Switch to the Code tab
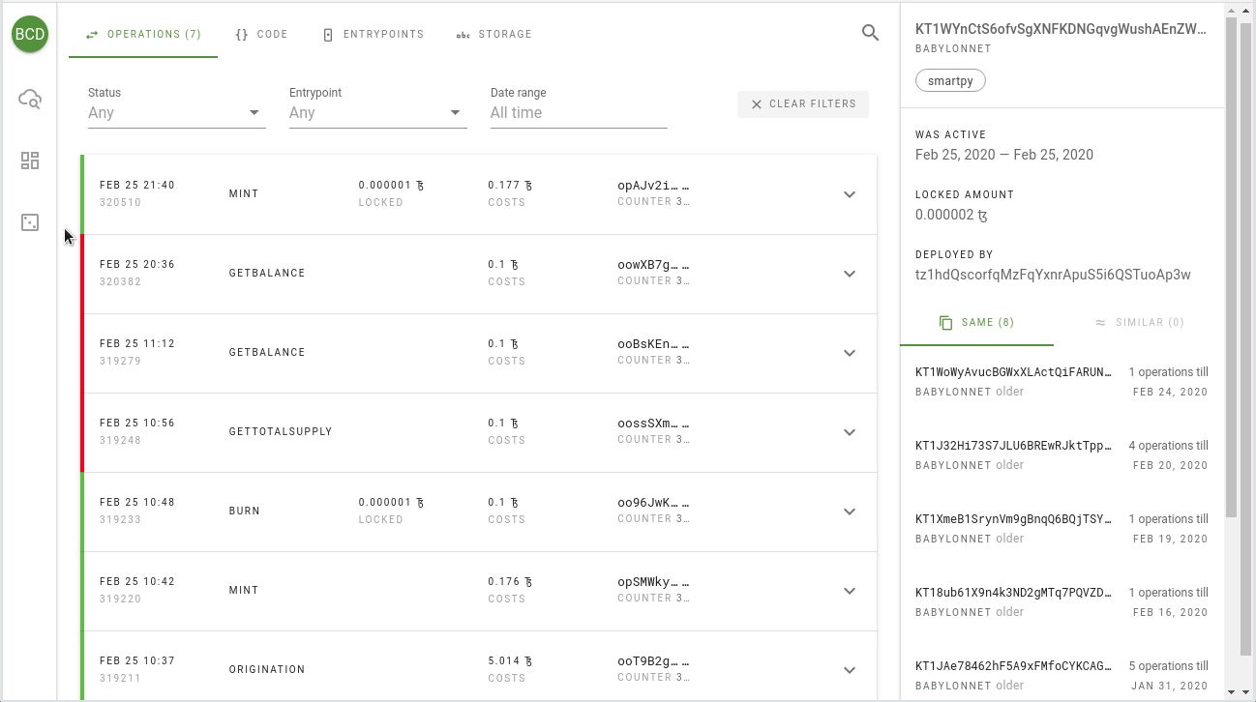This screenshot has height=702, width=1256. (261, 35)
